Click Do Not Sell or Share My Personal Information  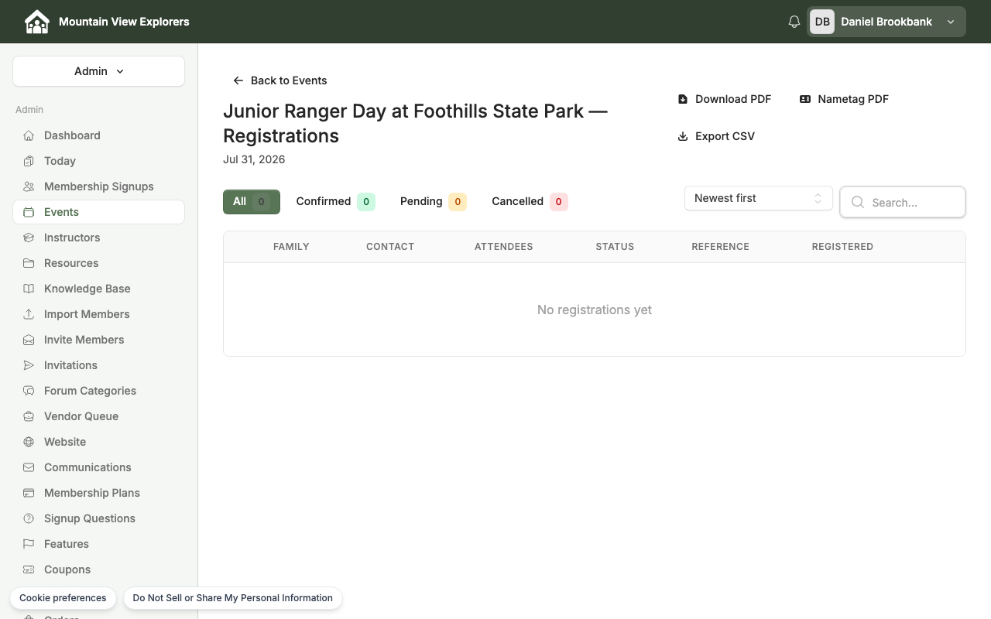pos(232,598)
